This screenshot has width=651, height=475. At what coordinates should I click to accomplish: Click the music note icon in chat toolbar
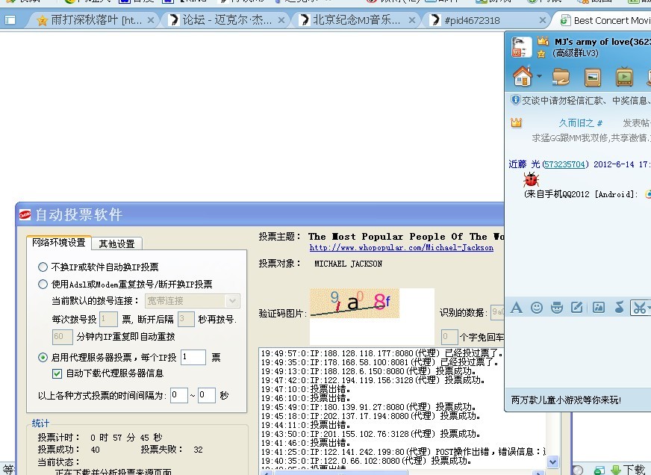[618, 307]
